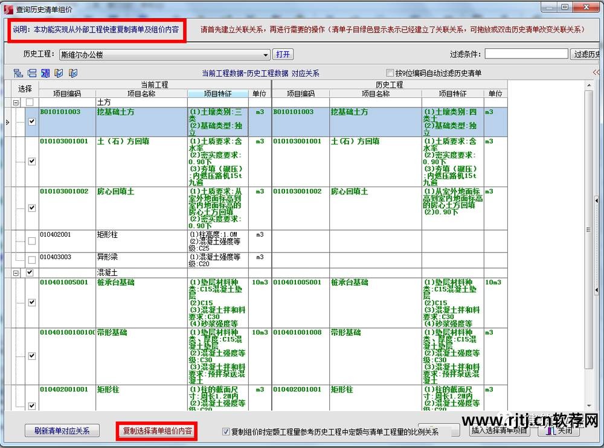Click the remove association relationship toolbar icon
Screen dimensions: 604x448
click(32, 72)
